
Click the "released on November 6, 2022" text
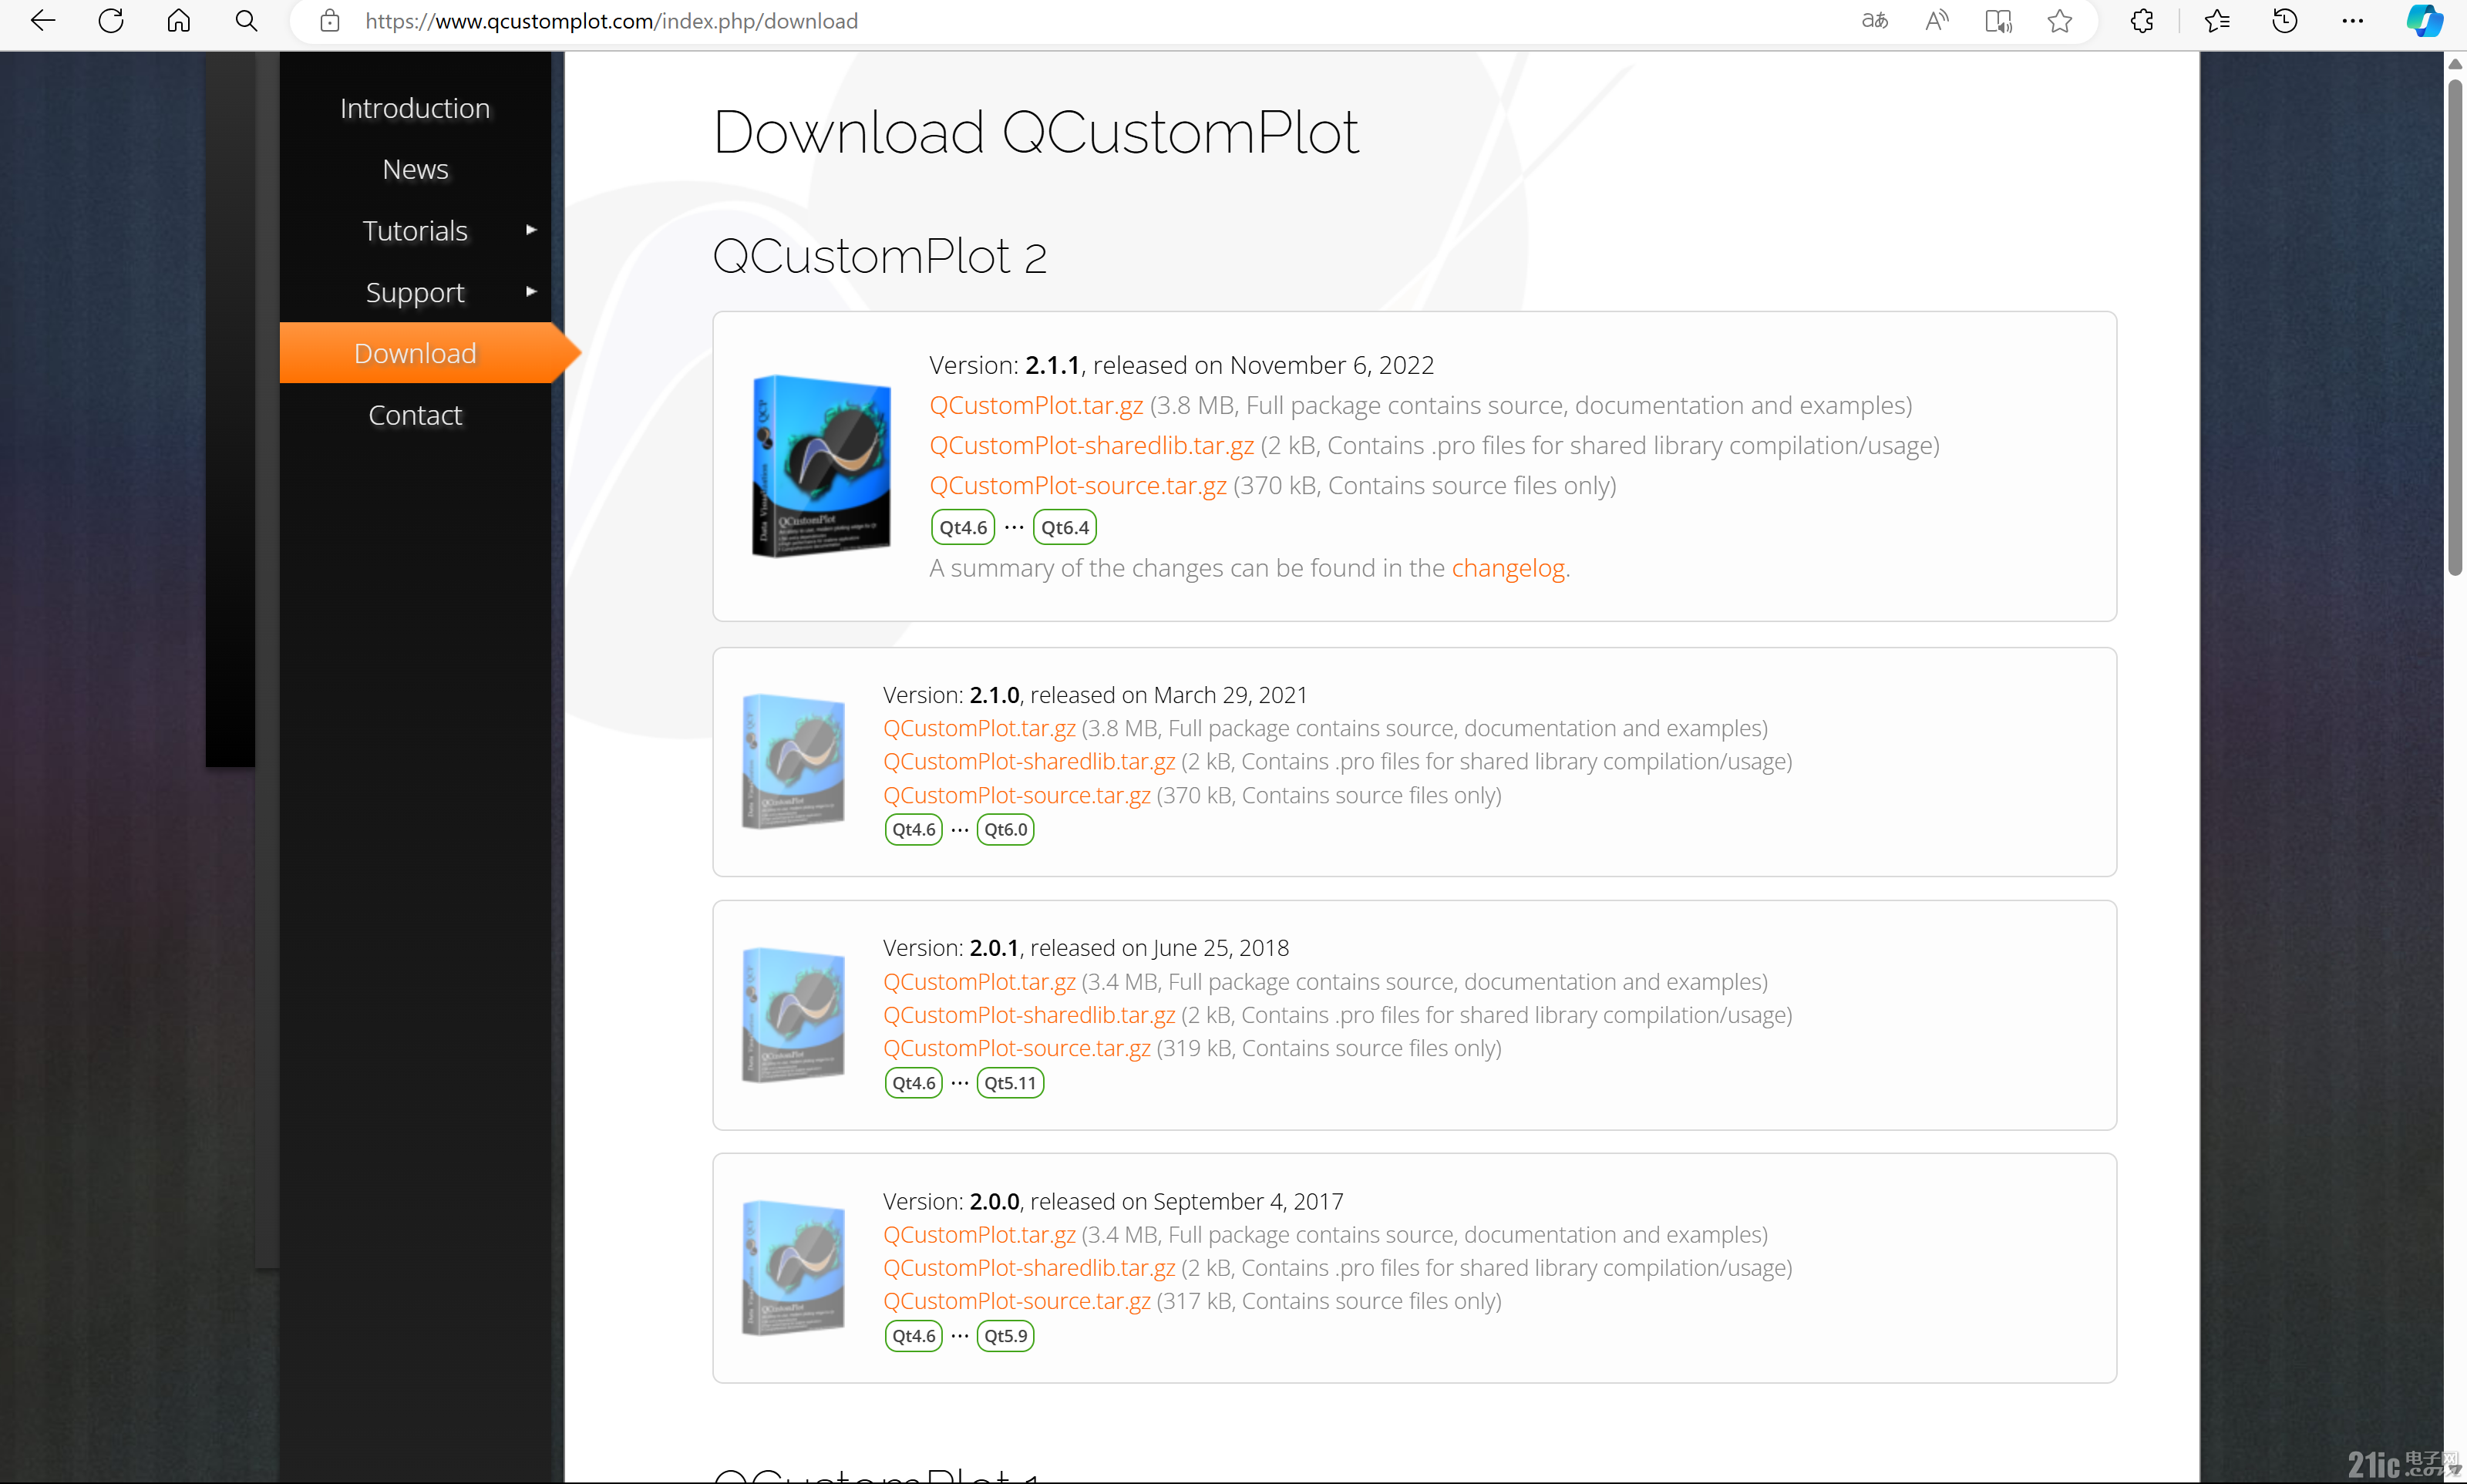click(1264, 365)
